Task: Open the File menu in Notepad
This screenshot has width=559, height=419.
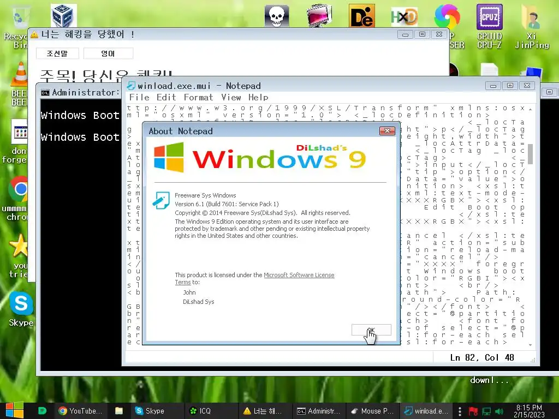Action: point(139,97)
